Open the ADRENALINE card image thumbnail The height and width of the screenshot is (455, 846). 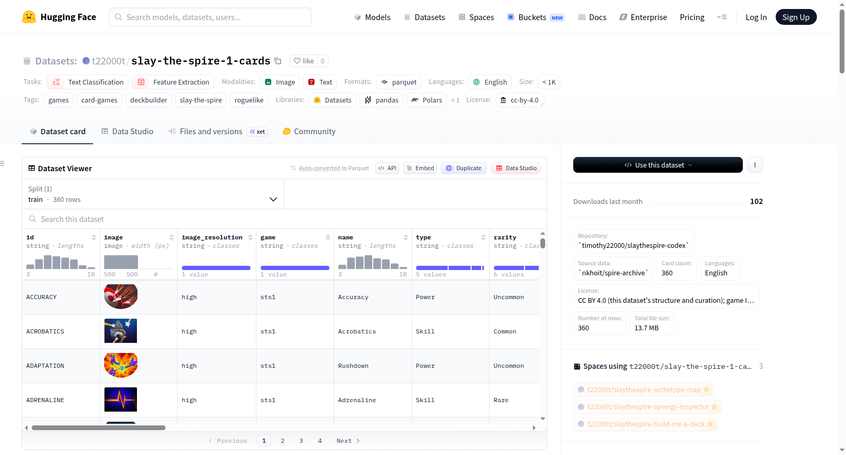pos(121,400)
